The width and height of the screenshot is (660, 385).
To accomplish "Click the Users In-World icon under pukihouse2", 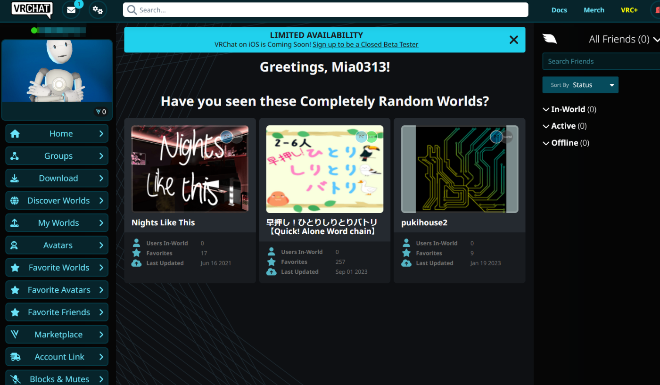I will pos(406,243).
